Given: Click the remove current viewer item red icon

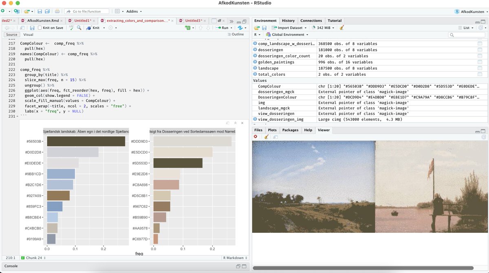Looking at the screenshot, I should pos(256,137).
